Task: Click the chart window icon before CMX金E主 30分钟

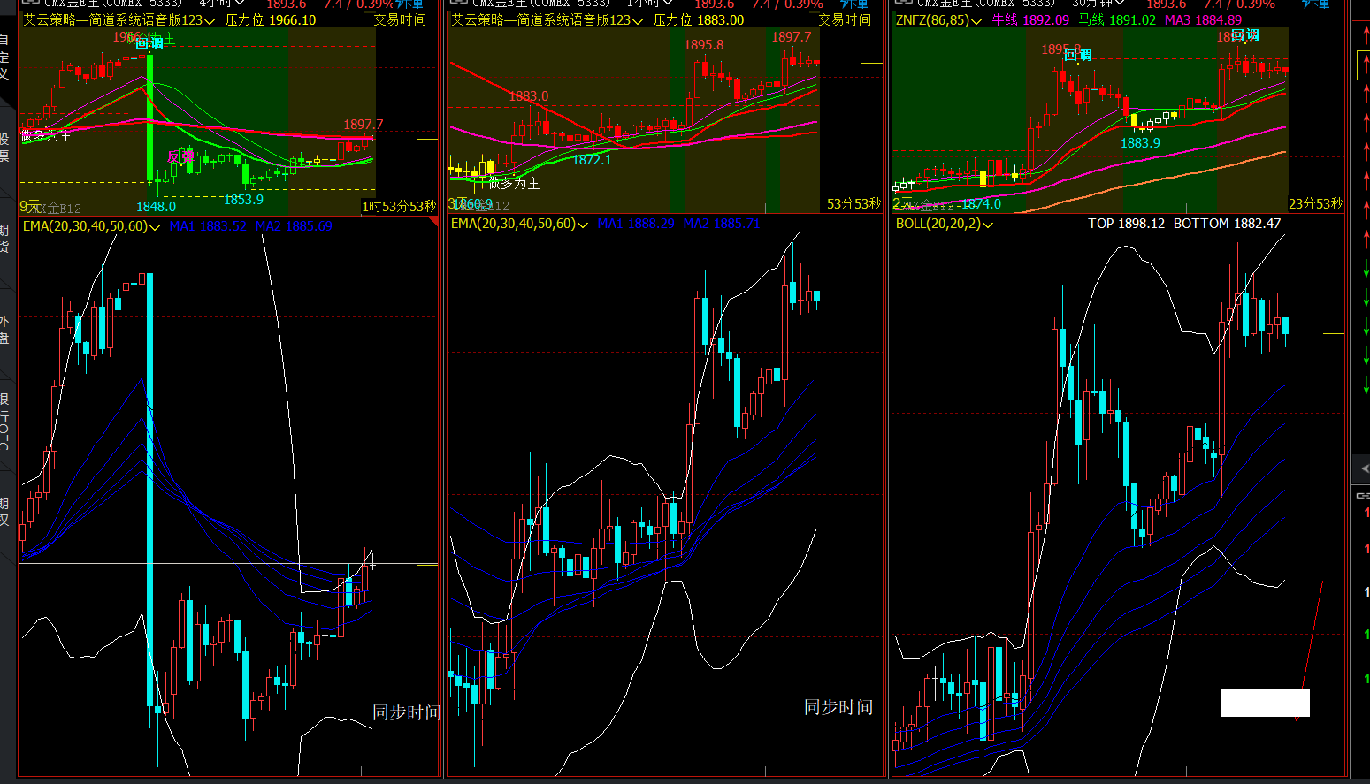Action: [x=903, y=4]
